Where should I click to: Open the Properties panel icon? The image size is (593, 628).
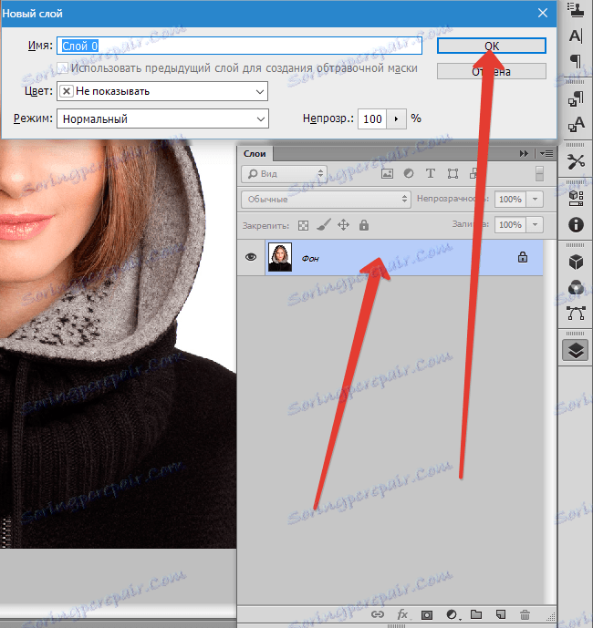[577, 199]
